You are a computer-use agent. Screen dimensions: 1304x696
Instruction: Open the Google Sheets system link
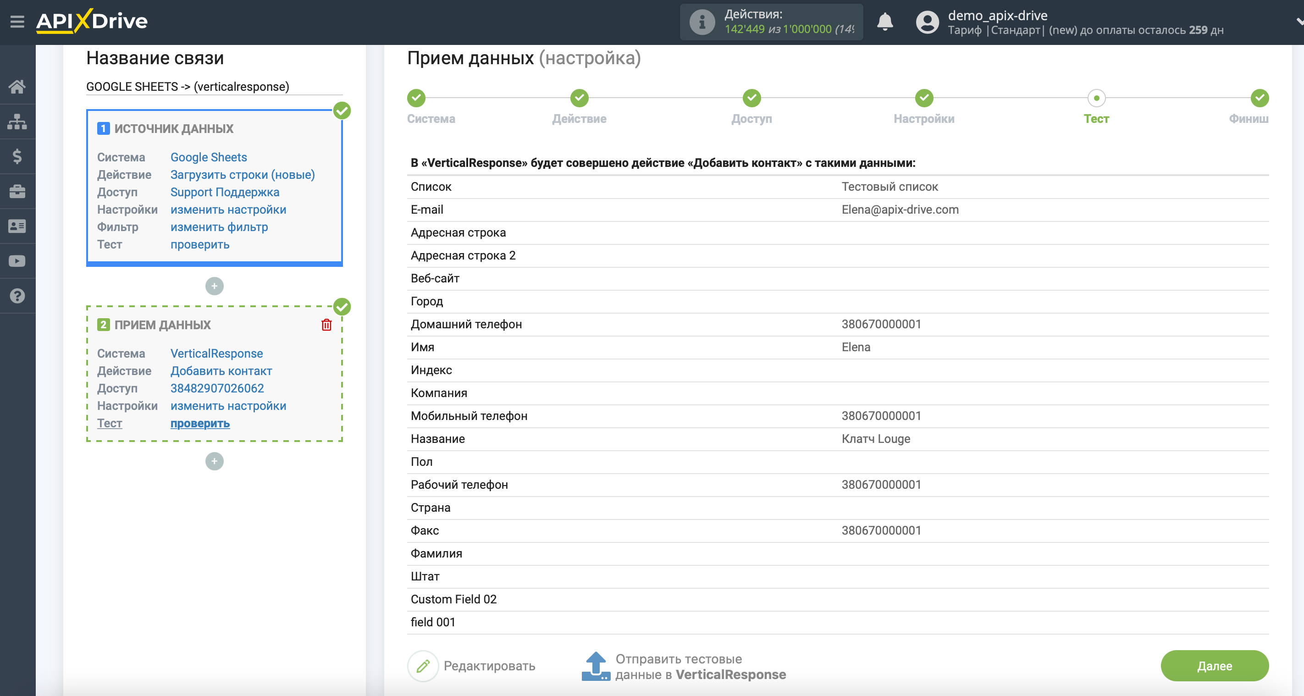tap(209, 157)
